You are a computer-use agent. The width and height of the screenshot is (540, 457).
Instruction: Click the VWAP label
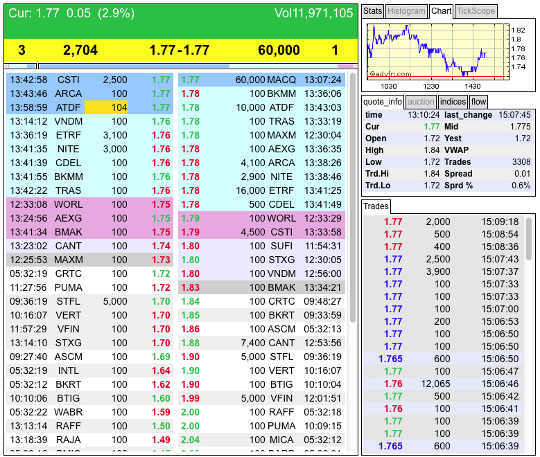point(456,150)
